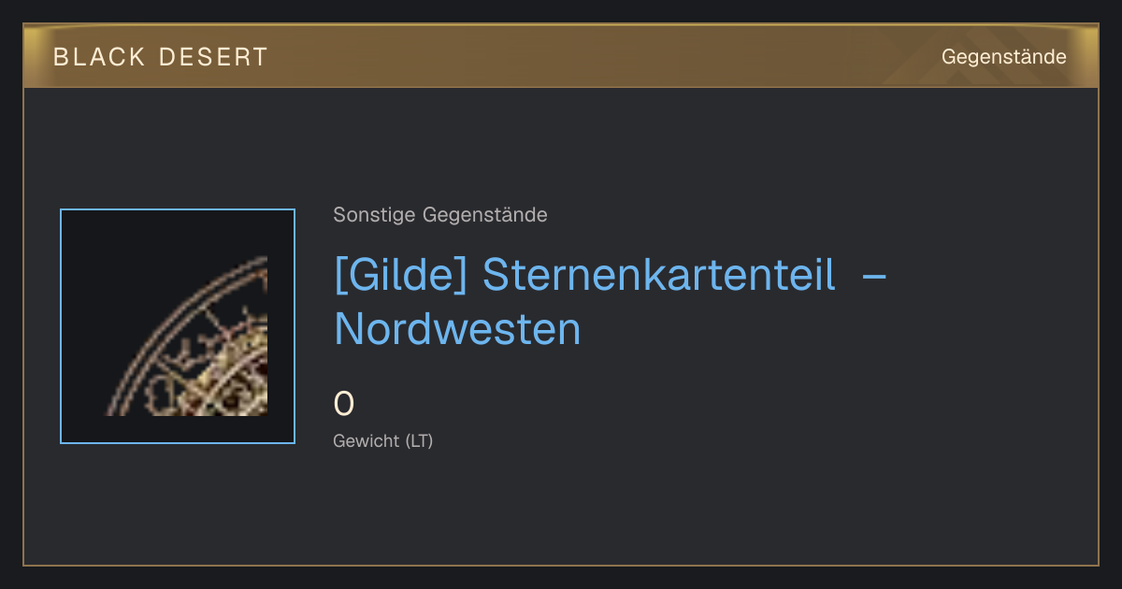1122x589 pixels.
Task: Click the word Sternenkartenteil in title
Action: pyautogui.click(x=659, y=275)
